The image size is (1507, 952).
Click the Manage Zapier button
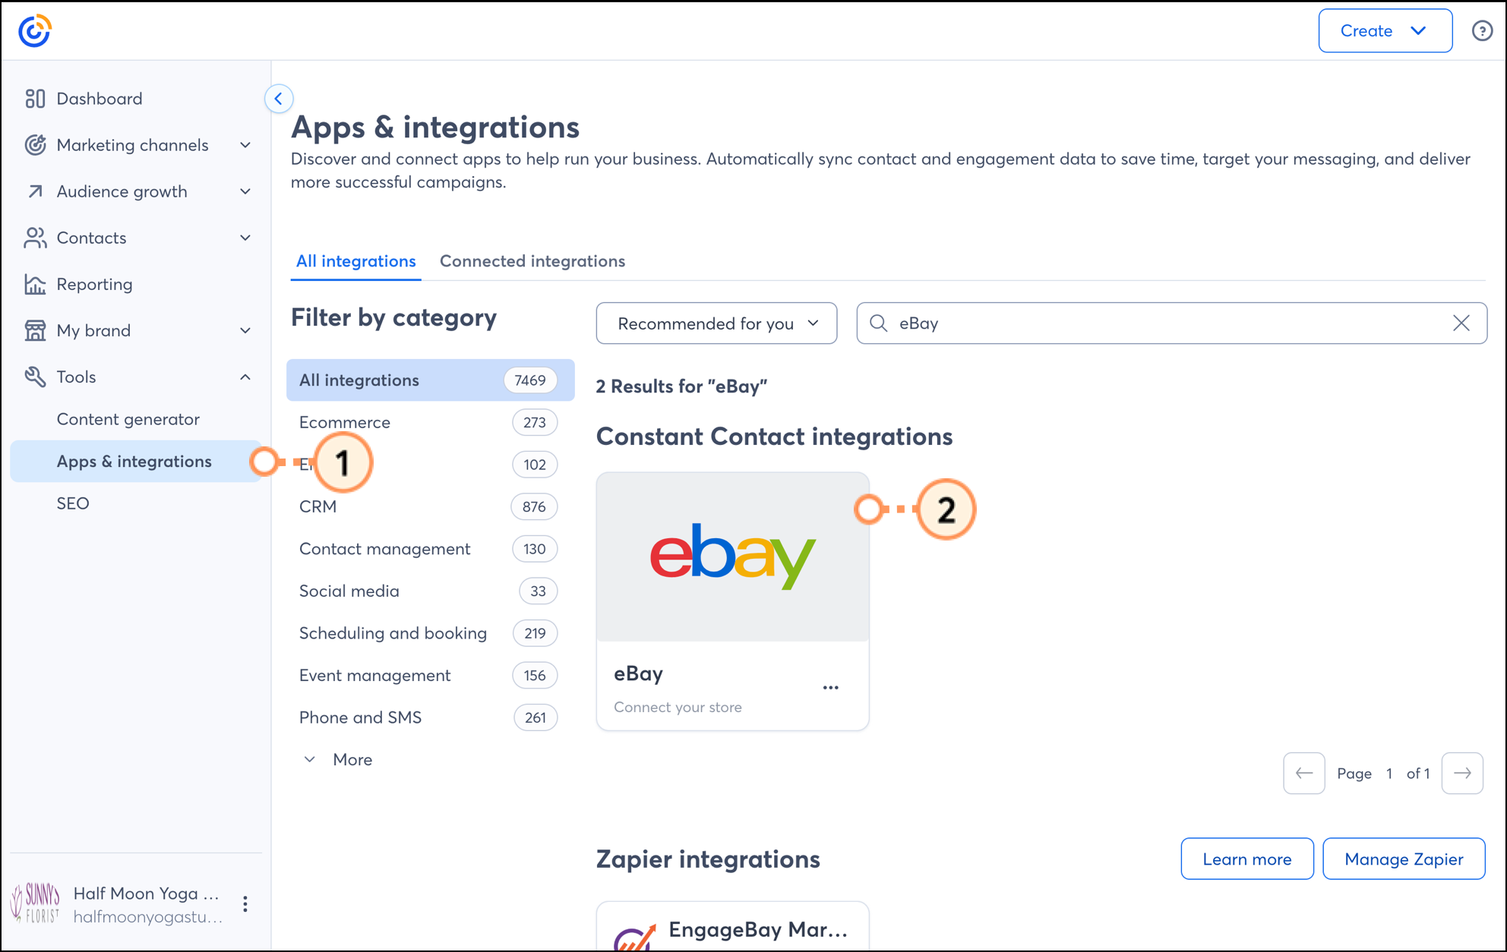1404,859
